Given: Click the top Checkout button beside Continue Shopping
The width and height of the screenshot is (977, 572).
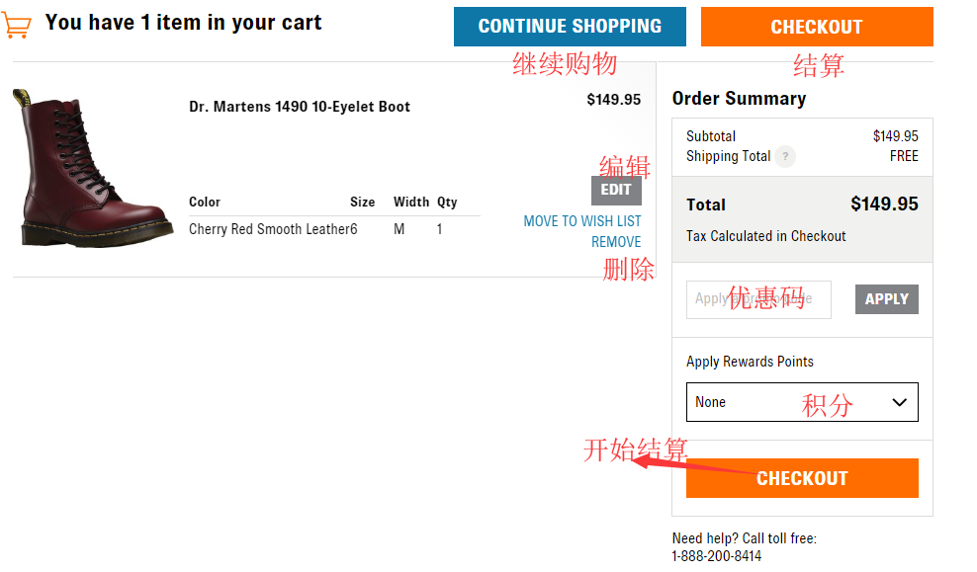Looking at the screenshot, I should point(817,27).
